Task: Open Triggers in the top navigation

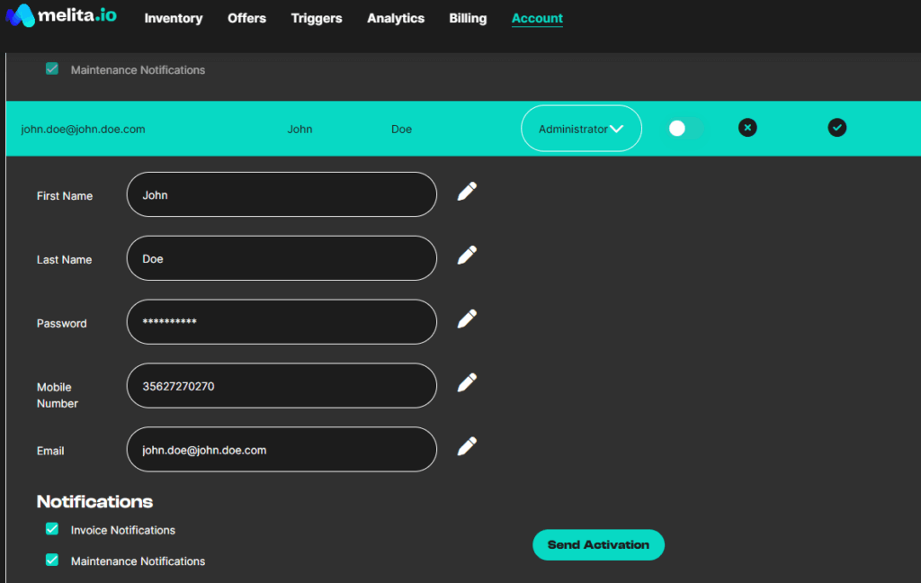Action: pyautogui.click(x=317, y=18)
